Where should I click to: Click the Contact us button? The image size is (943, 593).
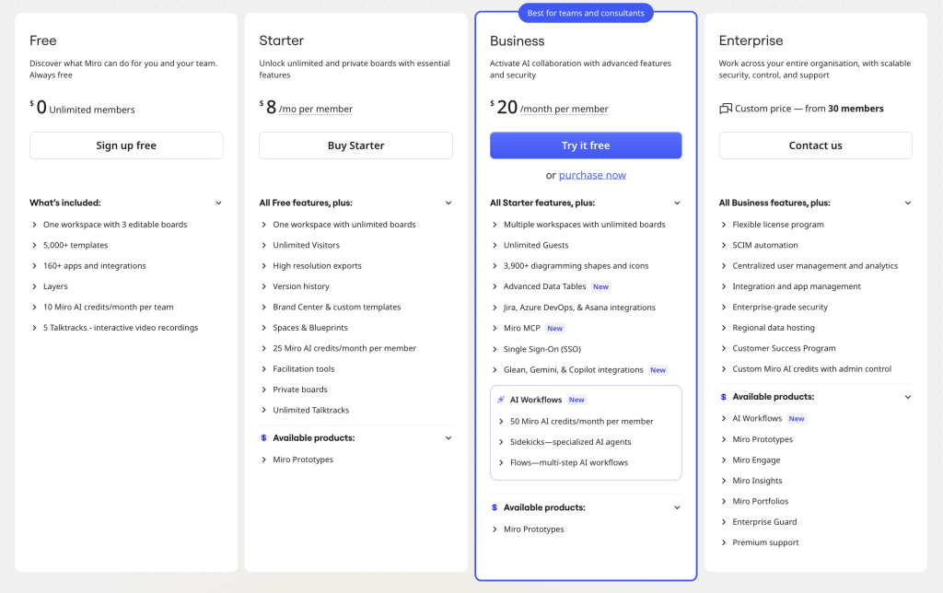(815, 145)
